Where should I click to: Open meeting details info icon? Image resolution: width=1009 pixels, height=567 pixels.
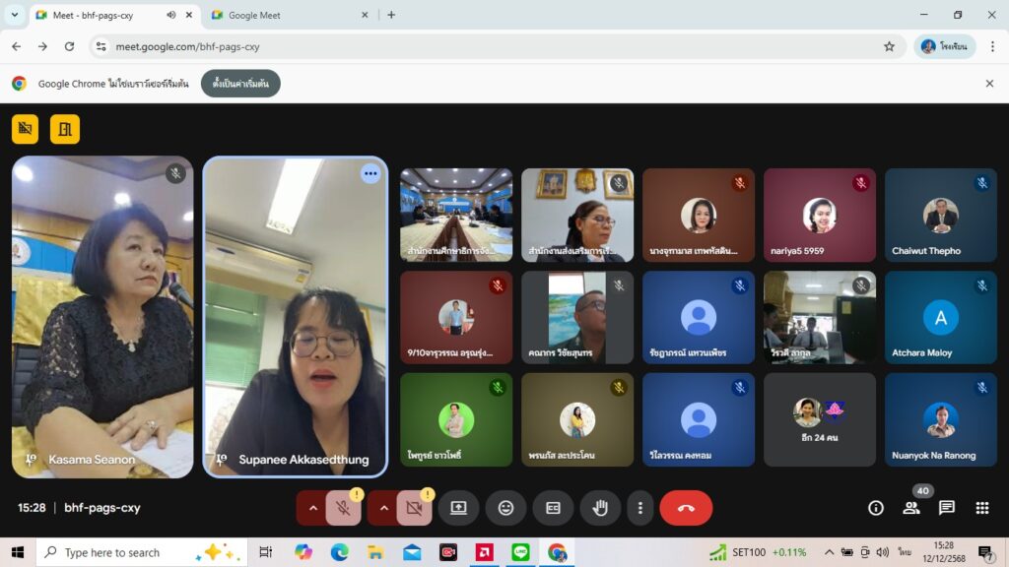tap(875, 508)
